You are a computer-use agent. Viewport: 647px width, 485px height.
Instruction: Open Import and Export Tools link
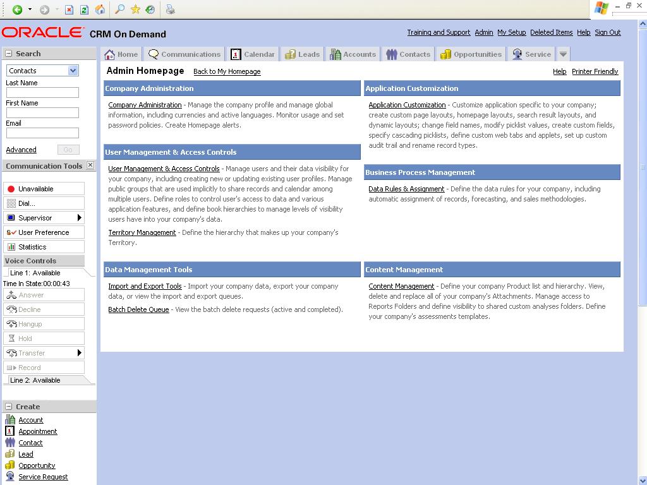click(x=145, y=286)
